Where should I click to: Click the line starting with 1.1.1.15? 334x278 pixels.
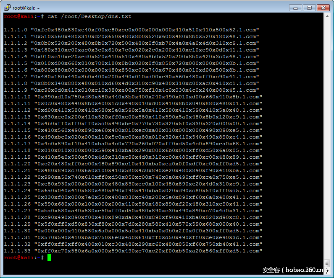pyautogui.click(x=133, y=130)
